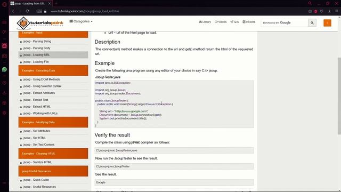Open jsoup - Extract Attributes
The width and height of the screenshot is (341, 192).
point(39,93)
